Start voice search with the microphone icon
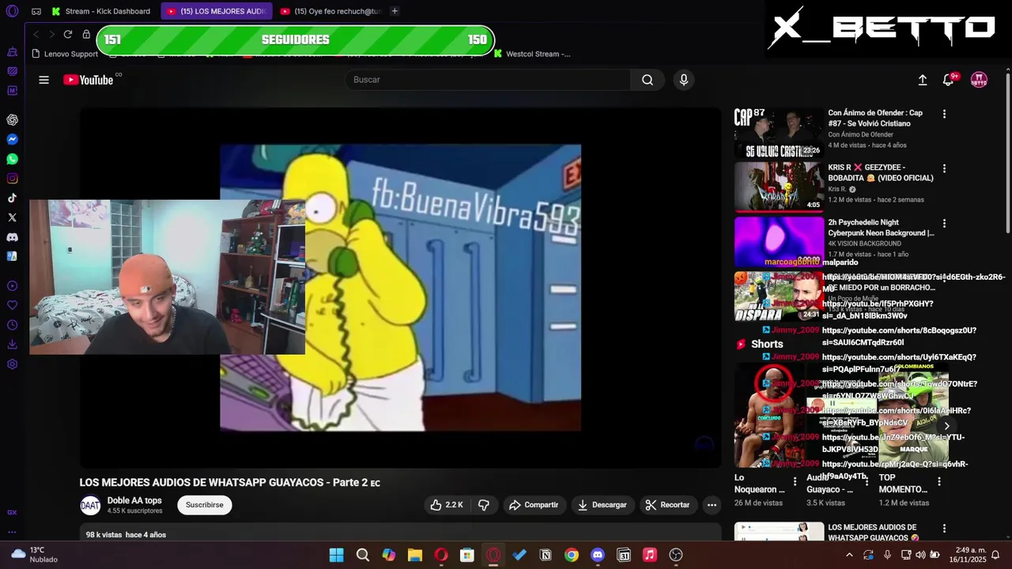 click(x=684, y=80)
